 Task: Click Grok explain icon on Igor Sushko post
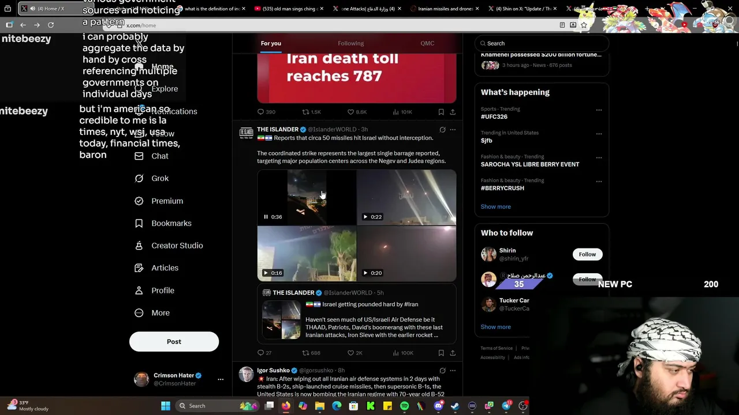pos(442,371)
